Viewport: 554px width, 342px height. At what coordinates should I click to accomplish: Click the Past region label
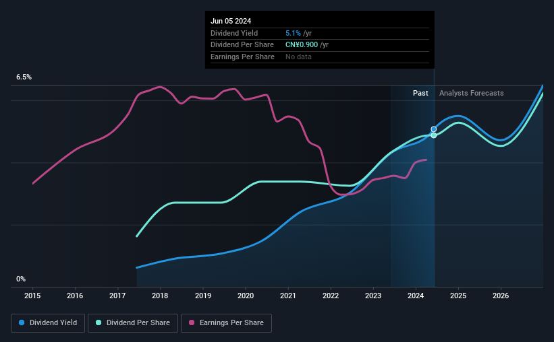[420, 93]
